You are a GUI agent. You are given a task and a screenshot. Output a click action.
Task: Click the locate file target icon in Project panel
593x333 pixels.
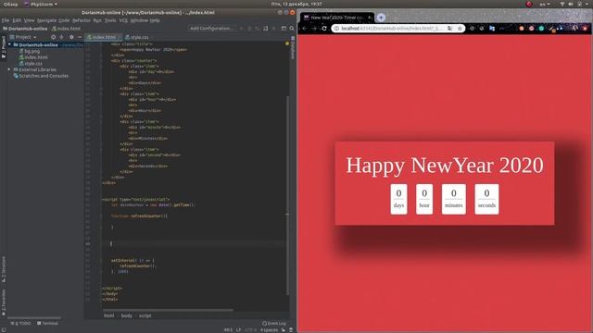click(x=54, y=37)
